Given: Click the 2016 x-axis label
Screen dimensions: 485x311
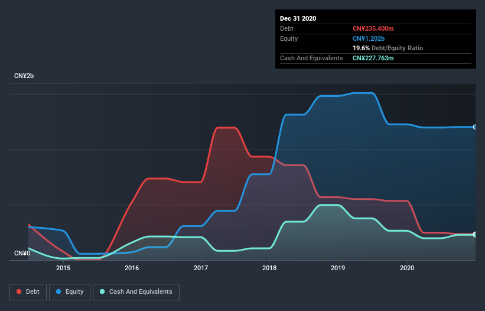Looking at the screenshot, I should click(132, 268).
